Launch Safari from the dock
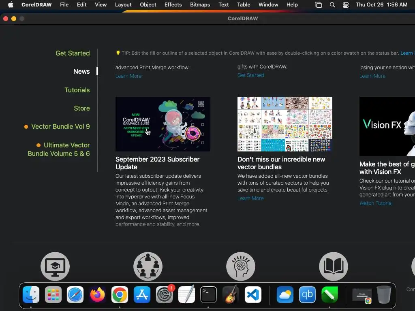This screenshot has width=415, height=311. pos(75,295)
